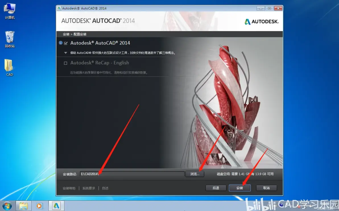Open the Windows Start menu orb
The image size is (339, 211).
[x=7, y=206]
